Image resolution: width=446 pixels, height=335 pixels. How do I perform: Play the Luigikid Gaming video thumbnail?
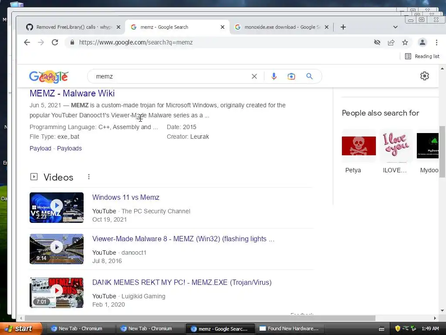57,293
